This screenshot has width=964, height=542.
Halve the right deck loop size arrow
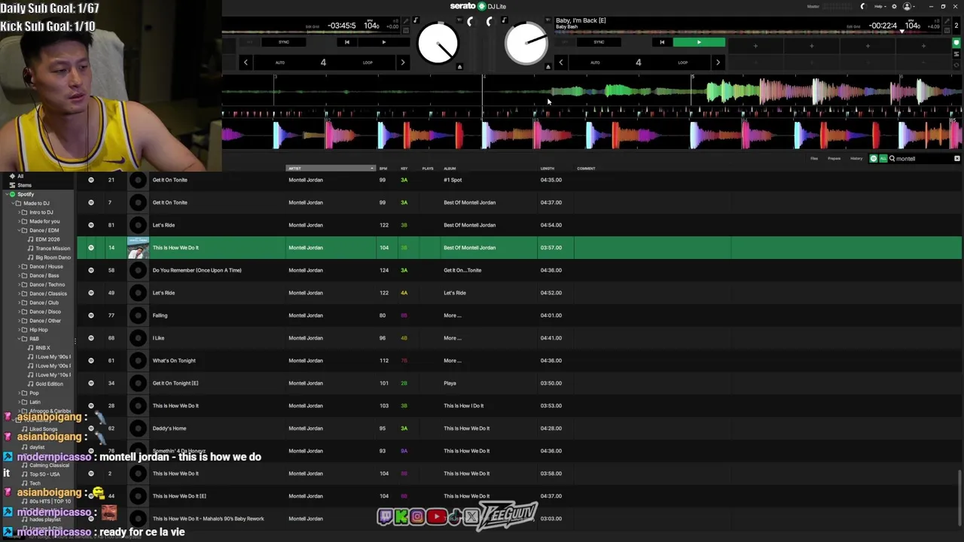click(x=560, y=62)
